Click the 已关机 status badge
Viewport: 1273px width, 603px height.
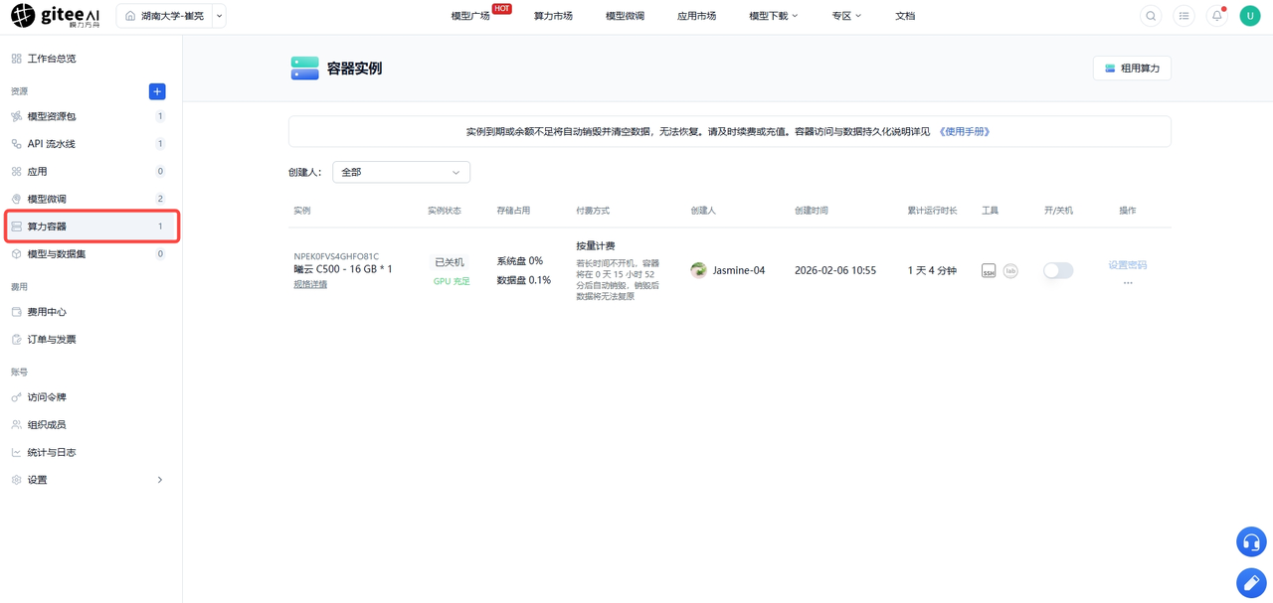pos(450,262)
